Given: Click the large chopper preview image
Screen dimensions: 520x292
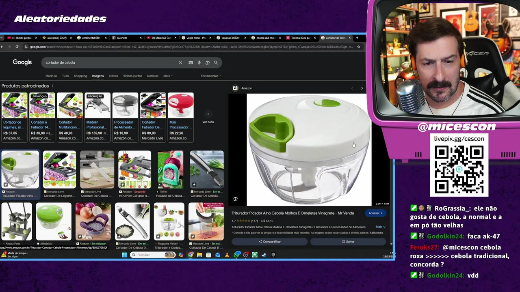Looking at the screenshot, I should pos(309,150).
